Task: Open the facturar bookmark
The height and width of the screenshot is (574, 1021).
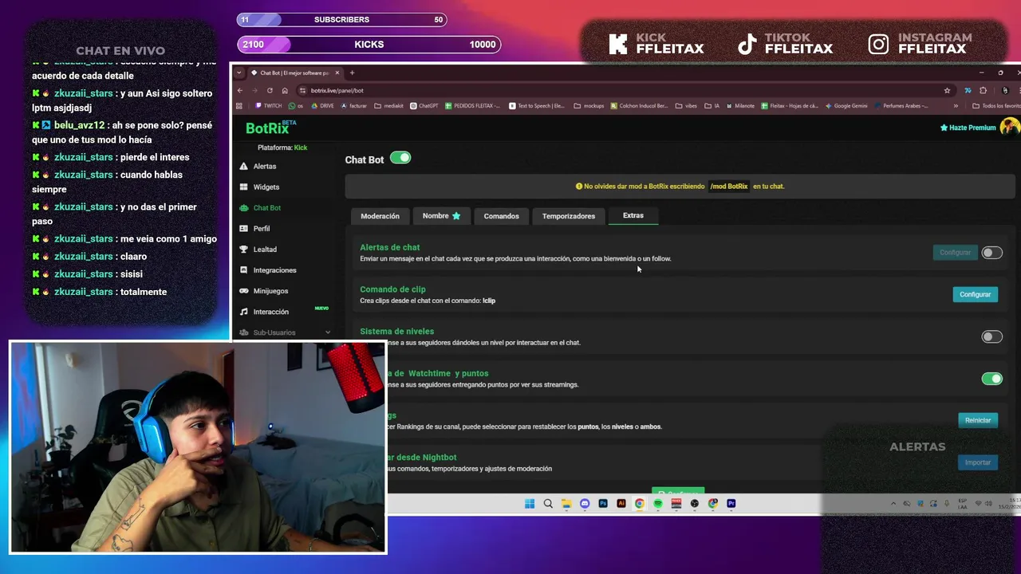Action: tap(353, 105)
